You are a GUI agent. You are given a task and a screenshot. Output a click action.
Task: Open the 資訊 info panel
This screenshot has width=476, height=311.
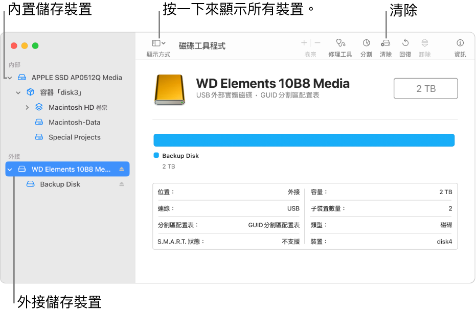pyautogui.click(x=460, y=43)
